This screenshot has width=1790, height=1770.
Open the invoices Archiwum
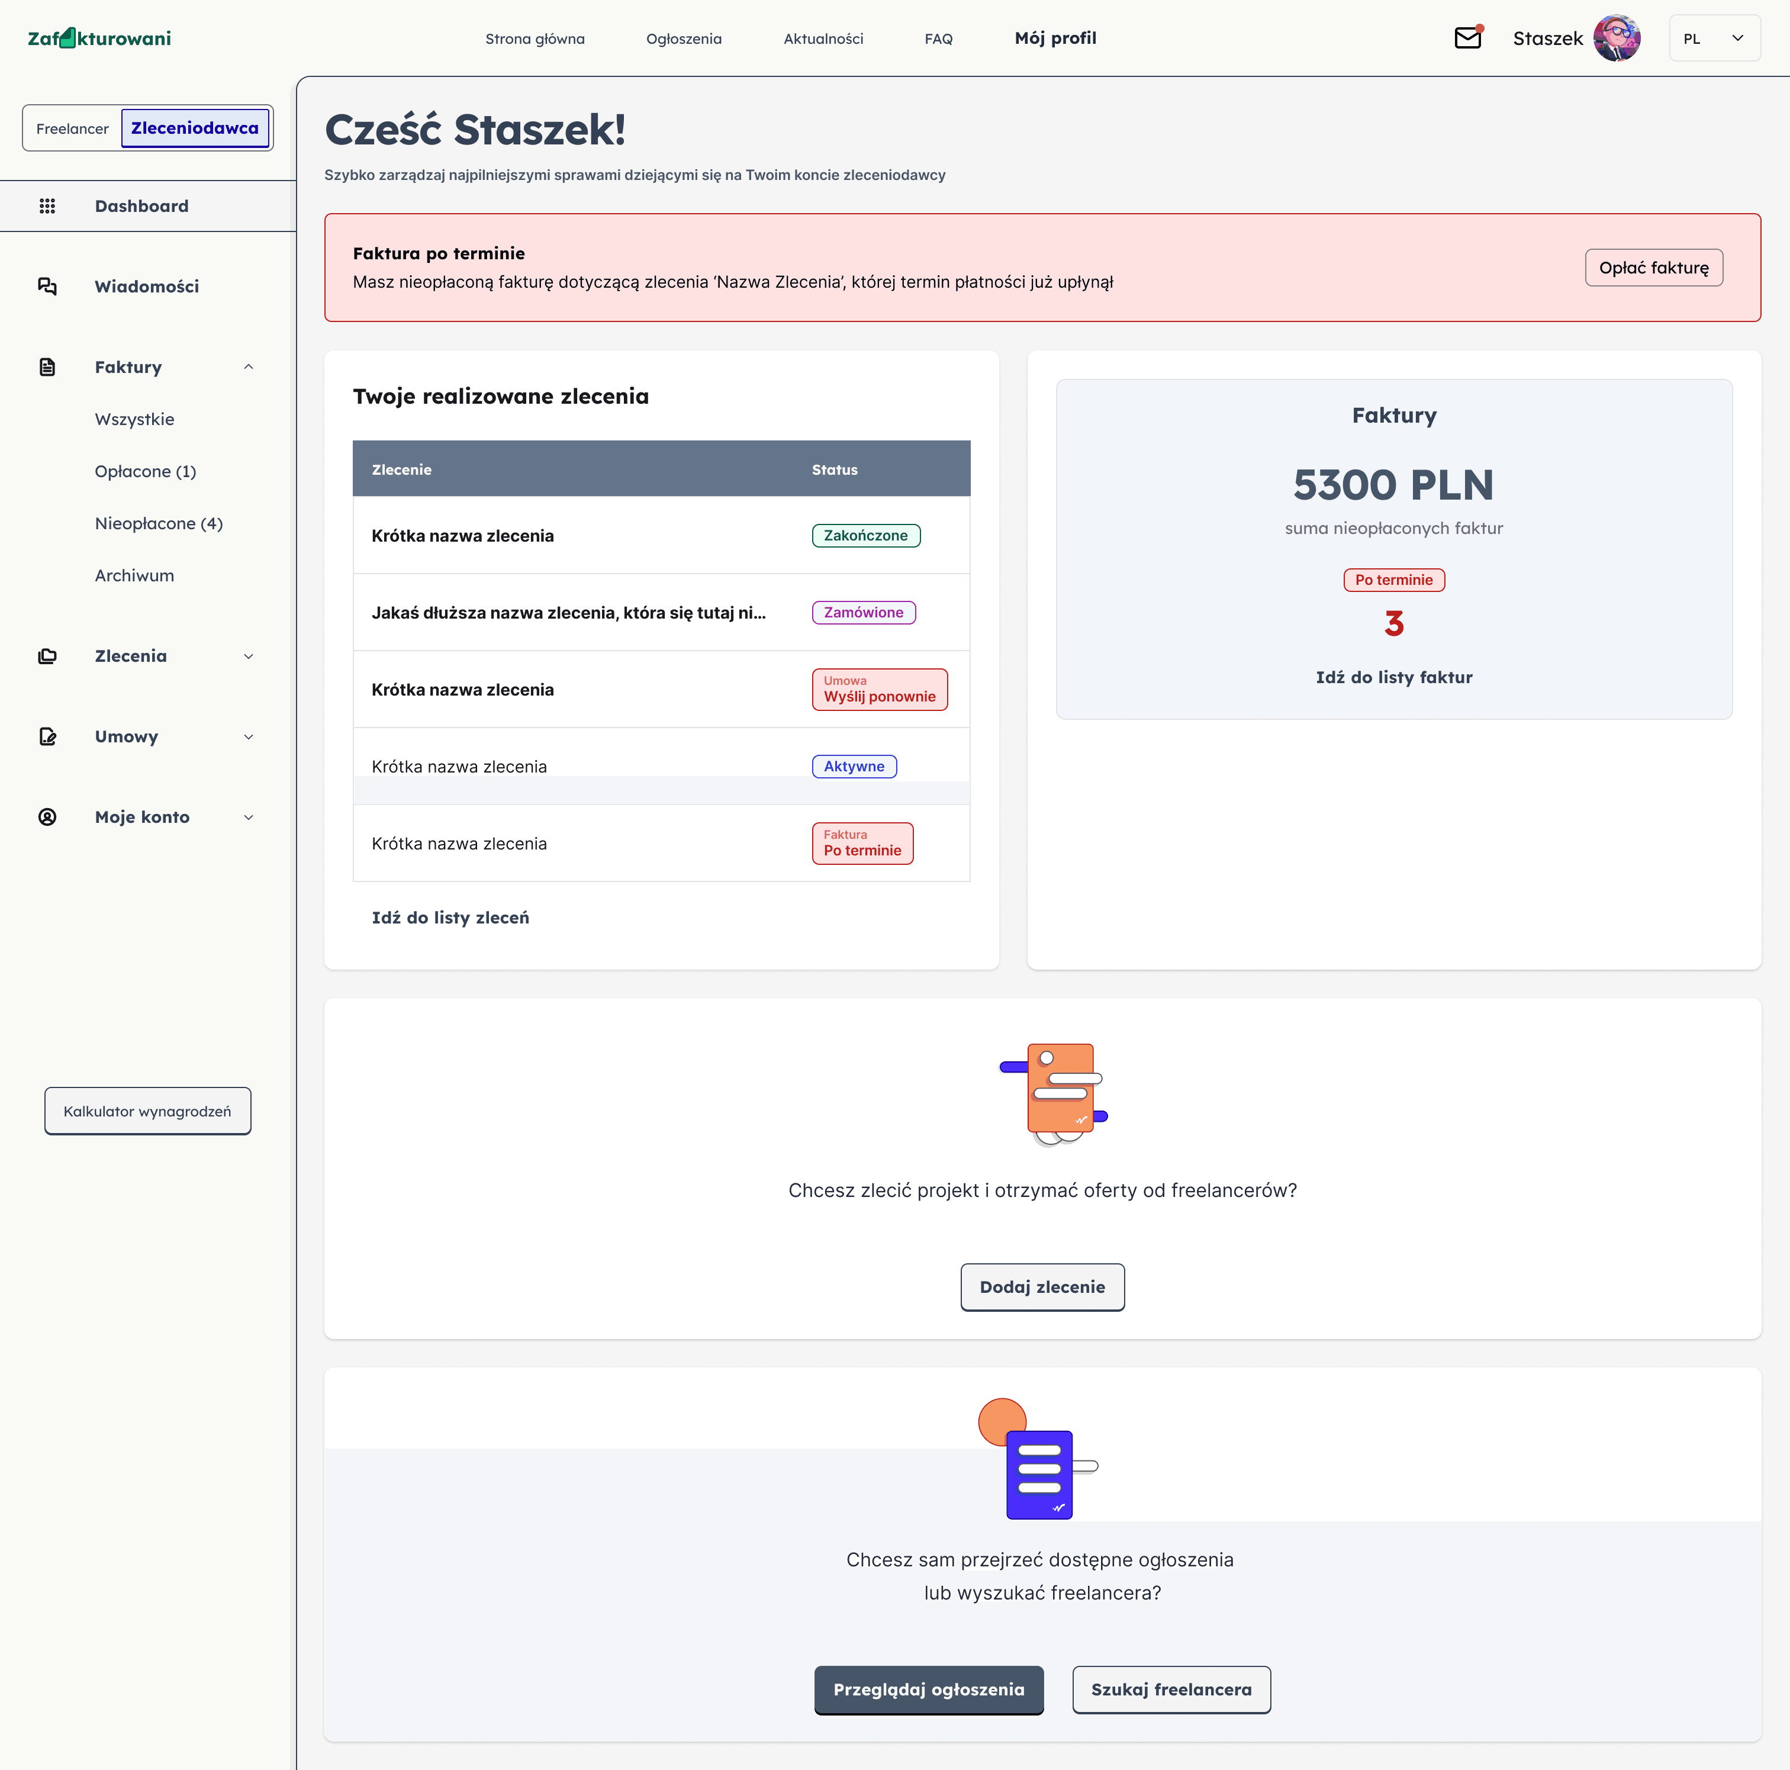click(x=134, y=575)
